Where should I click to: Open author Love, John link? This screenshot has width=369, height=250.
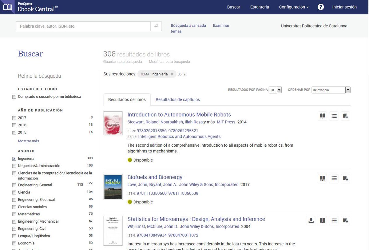click(x=137, y=185)
